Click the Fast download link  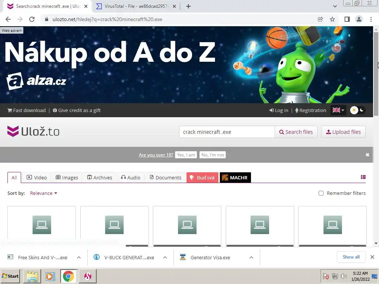pyautogui.click(x=27, y=110)
